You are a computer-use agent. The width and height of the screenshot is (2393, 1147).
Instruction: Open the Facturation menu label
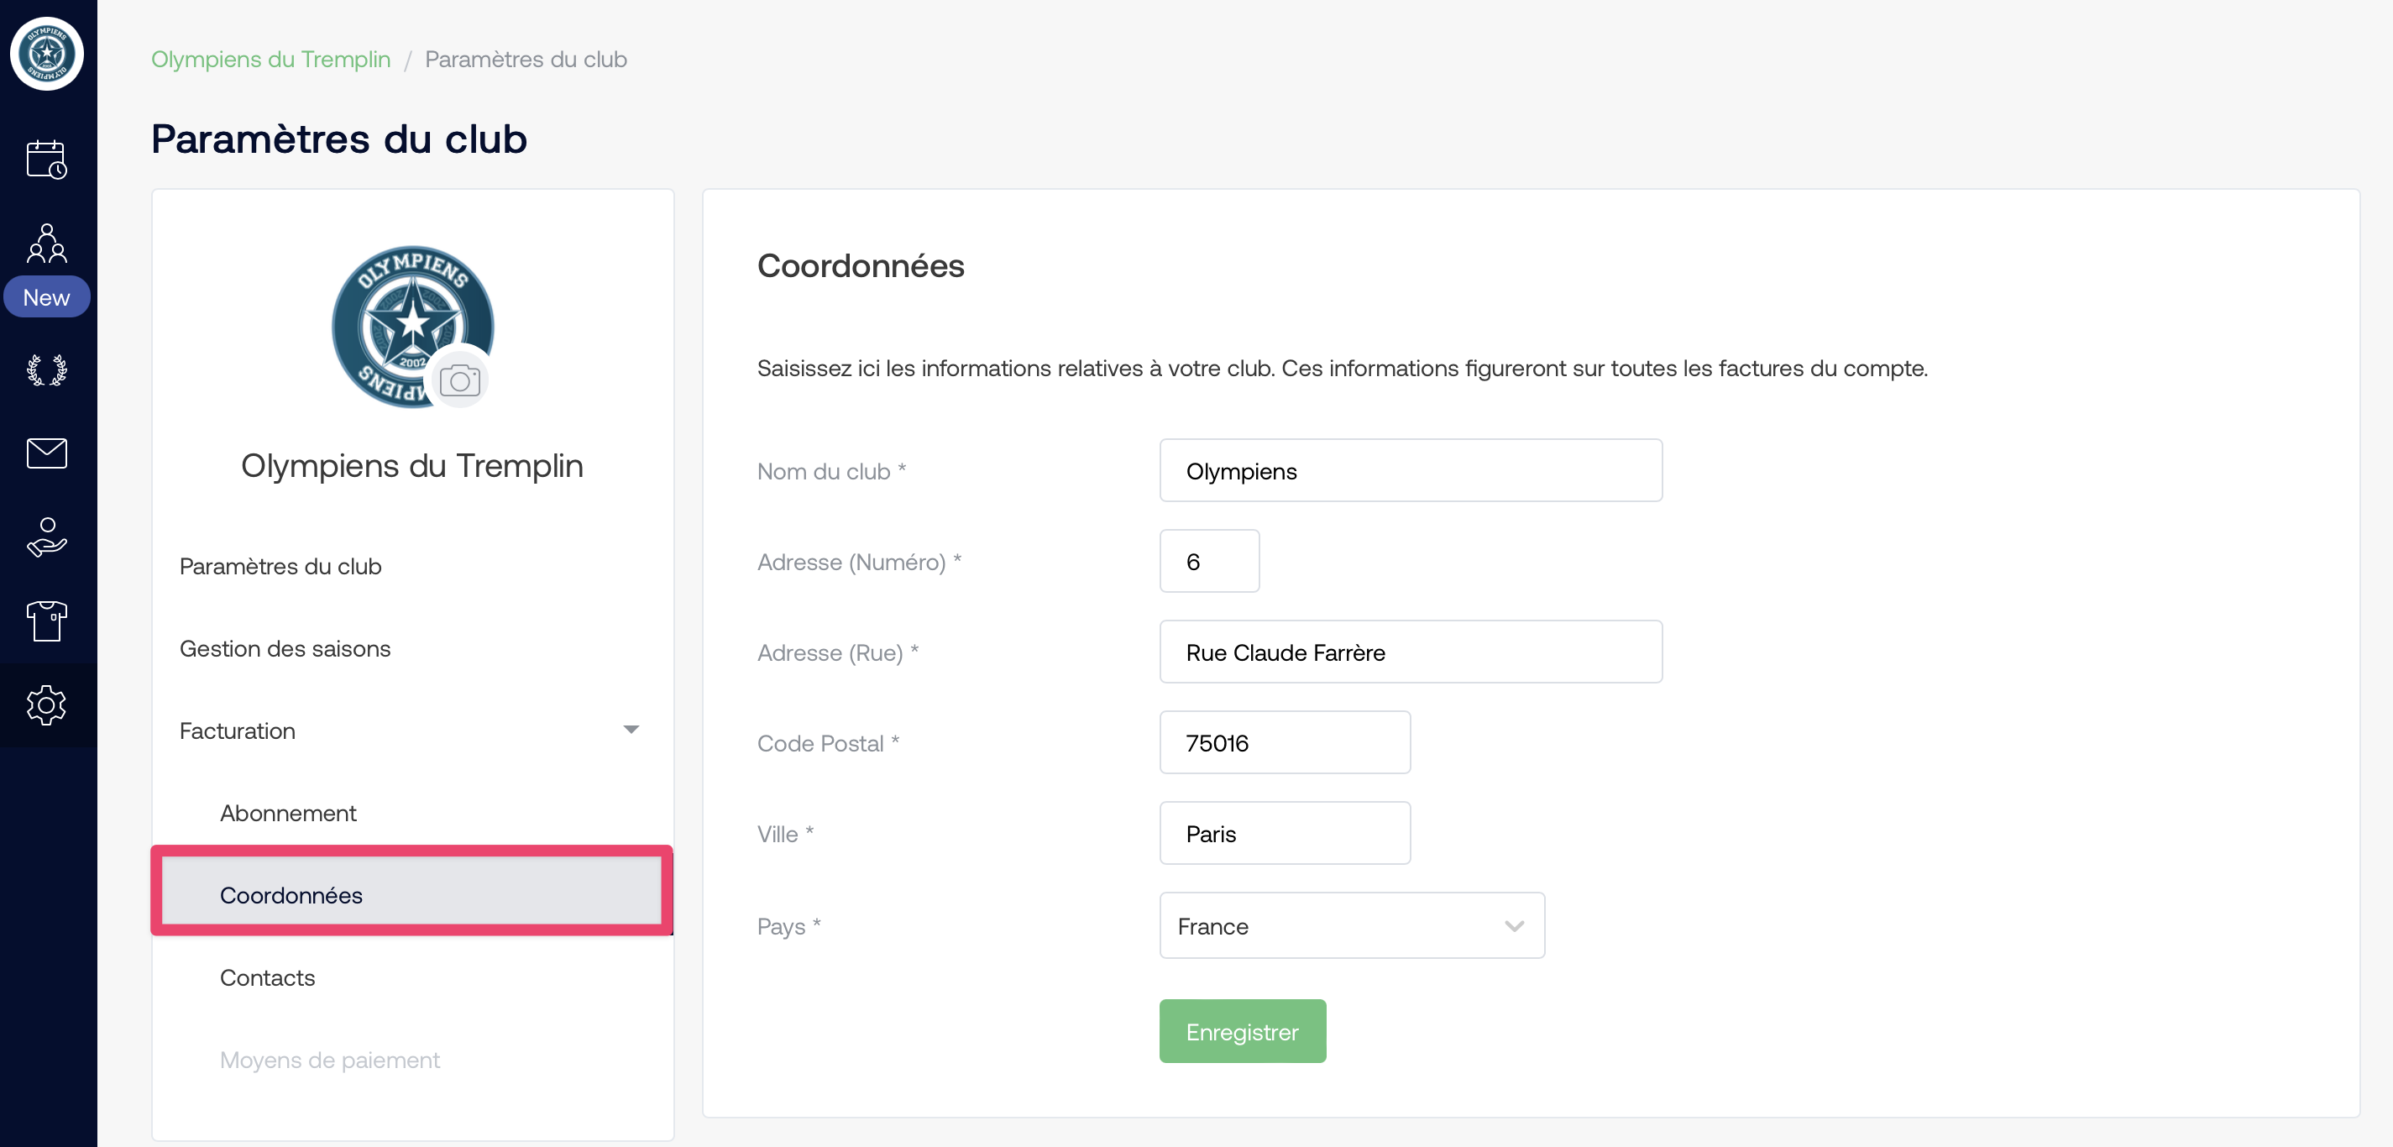tap(237, 731)
